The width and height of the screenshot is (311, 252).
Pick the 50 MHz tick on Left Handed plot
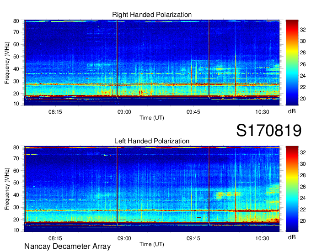[16, 183]
